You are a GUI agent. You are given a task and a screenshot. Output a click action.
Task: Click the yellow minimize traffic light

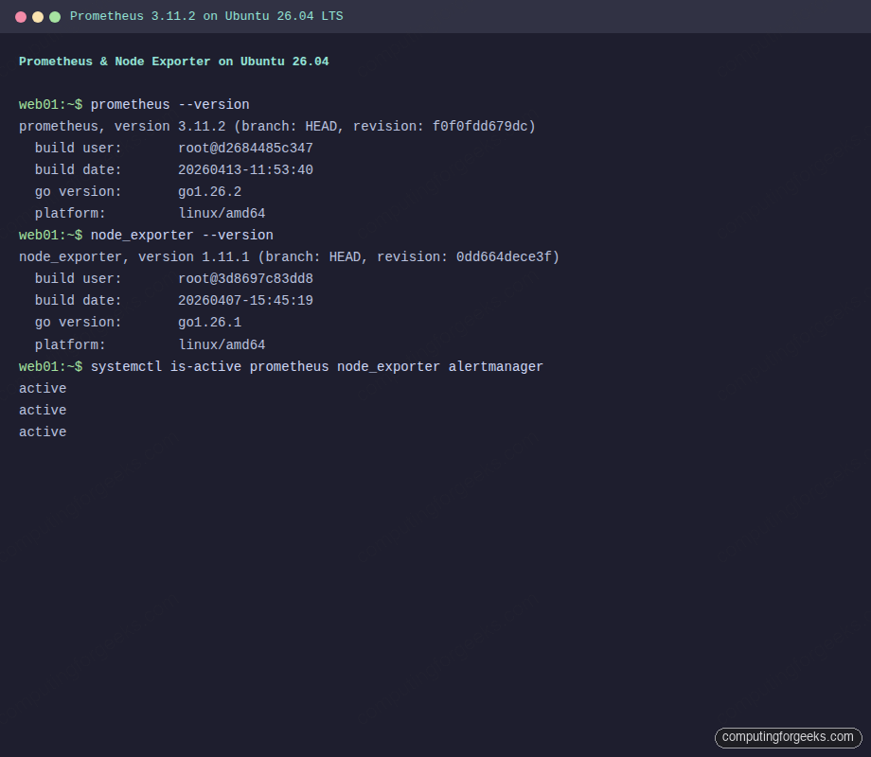(x=38, y=16)
